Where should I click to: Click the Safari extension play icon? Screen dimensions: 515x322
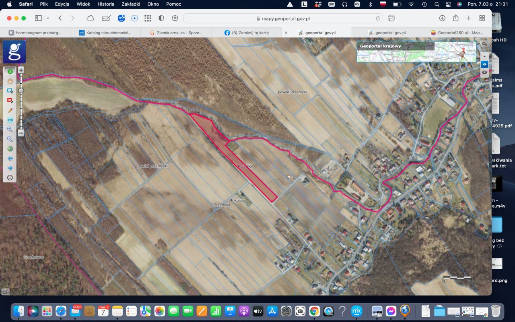click(134, 18)
